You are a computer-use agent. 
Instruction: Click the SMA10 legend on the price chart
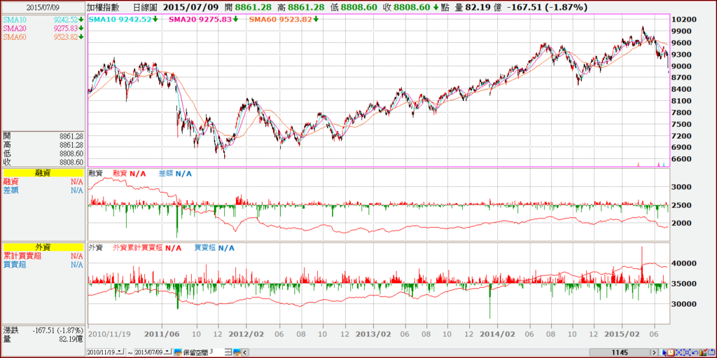[x=123, y=19]
